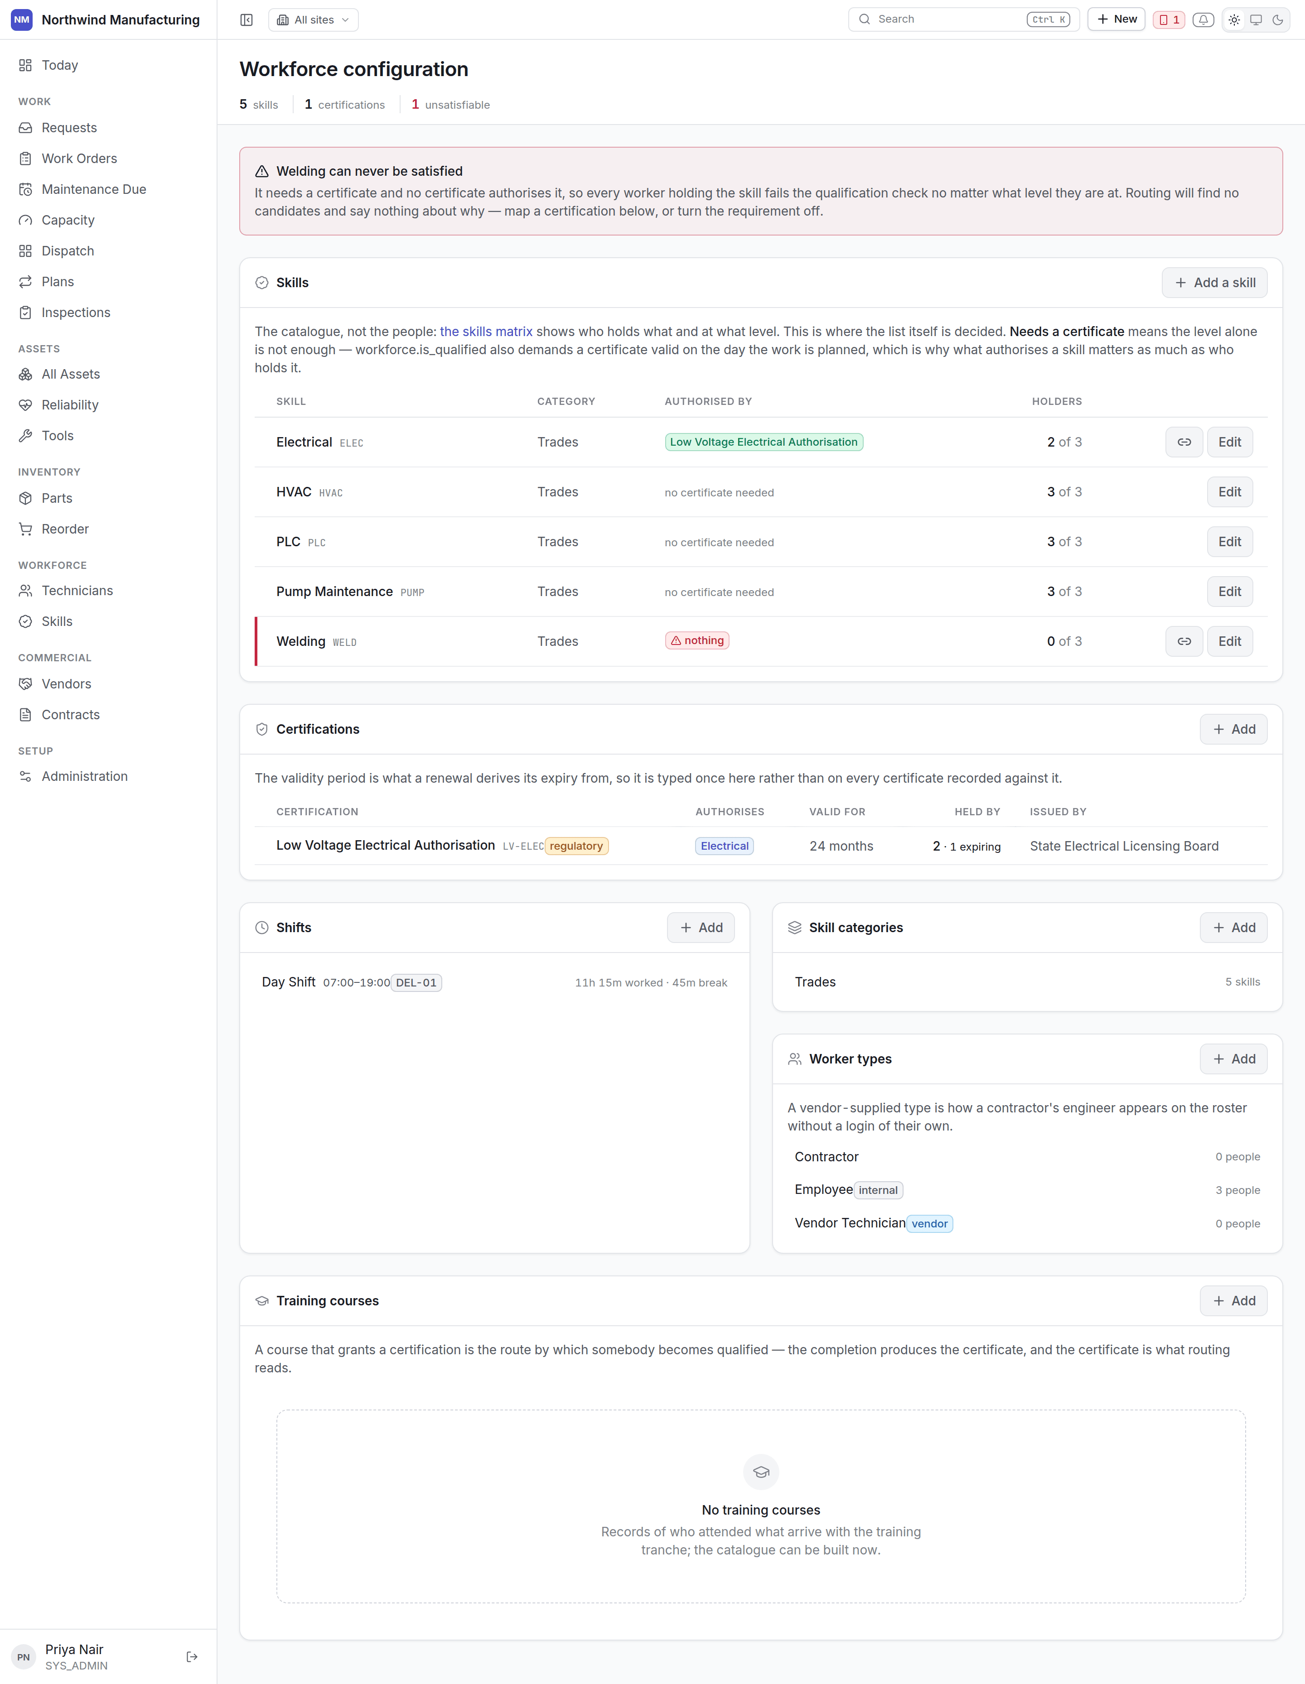
Task: Open the notifications bell icon
Action: pyautogui.click(x=1203, y=20)
